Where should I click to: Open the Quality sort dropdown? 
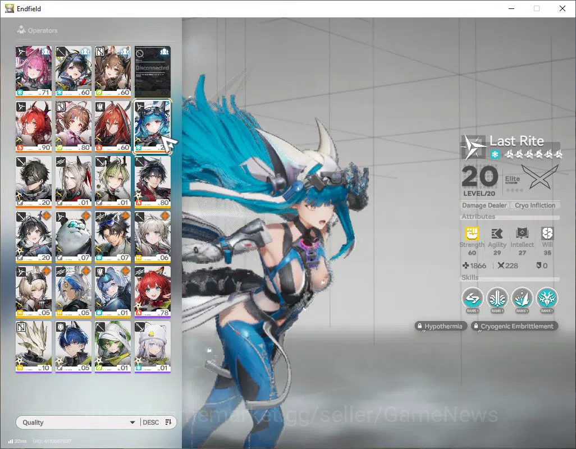(78, 422)
